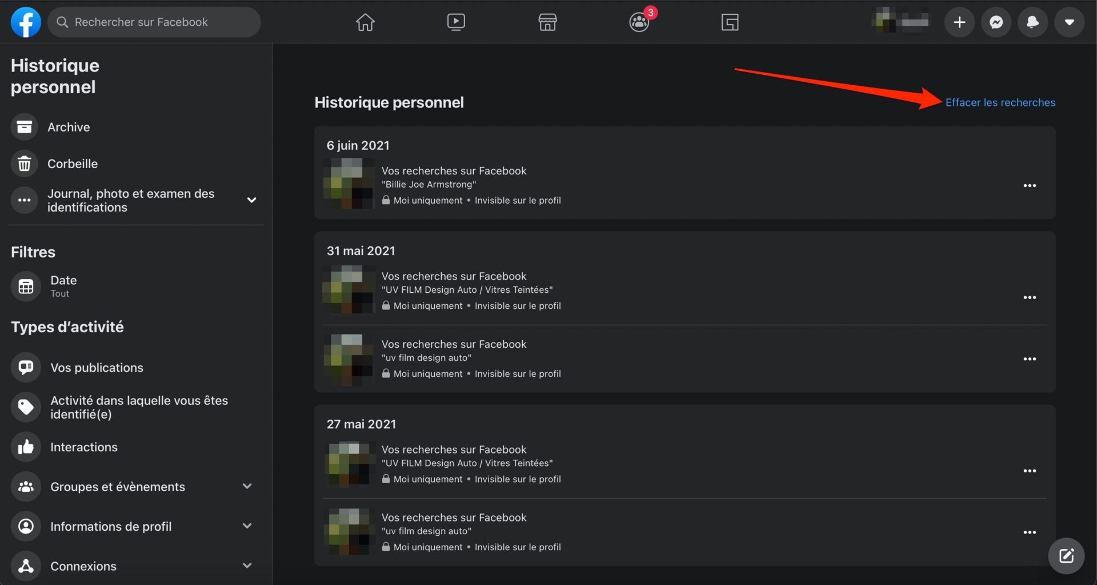Click the Facebook logo
The width and height of the screenshot is (1097, 585).
pyautogui.click(x=26, y=22)
